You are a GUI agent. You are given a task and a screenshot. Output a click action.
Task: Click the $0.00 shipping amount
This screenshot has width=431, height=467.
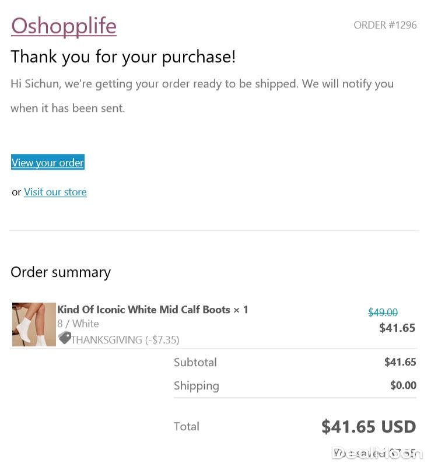pos(403,385)
